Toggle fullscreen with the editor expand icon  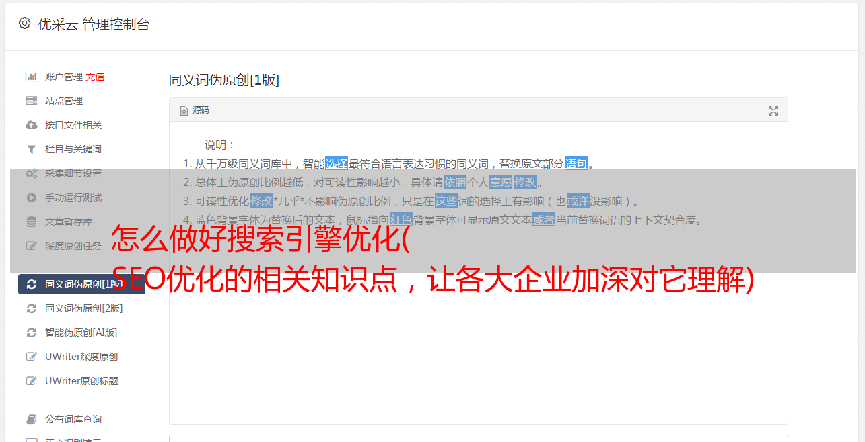pos(773,111)
